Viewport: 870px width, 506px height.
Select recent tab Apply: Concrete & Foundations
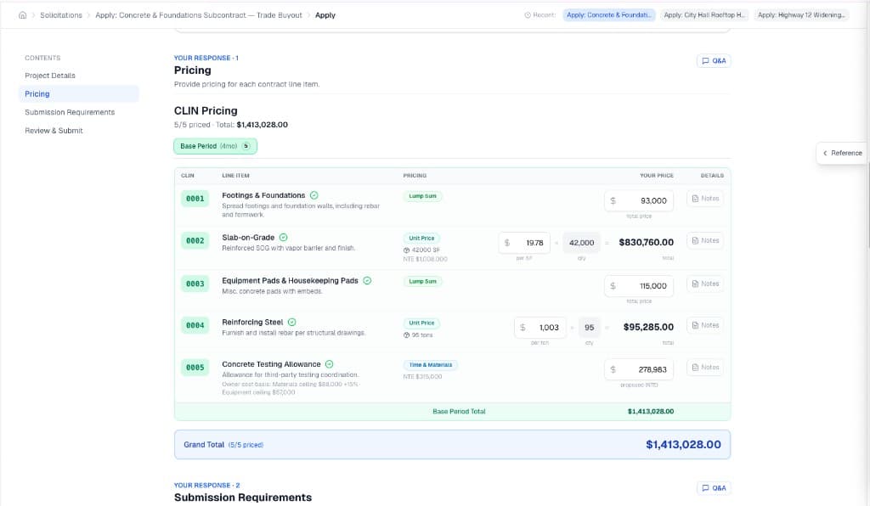click(x=608, y=15)
